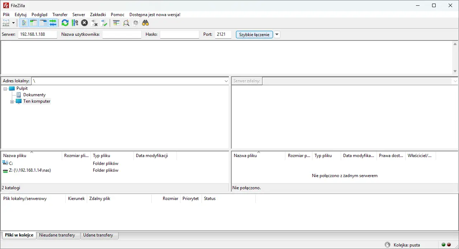This screenshot has height=249, width=459.
Task: Select Dokumenty in the local tree
Action: 34,95
